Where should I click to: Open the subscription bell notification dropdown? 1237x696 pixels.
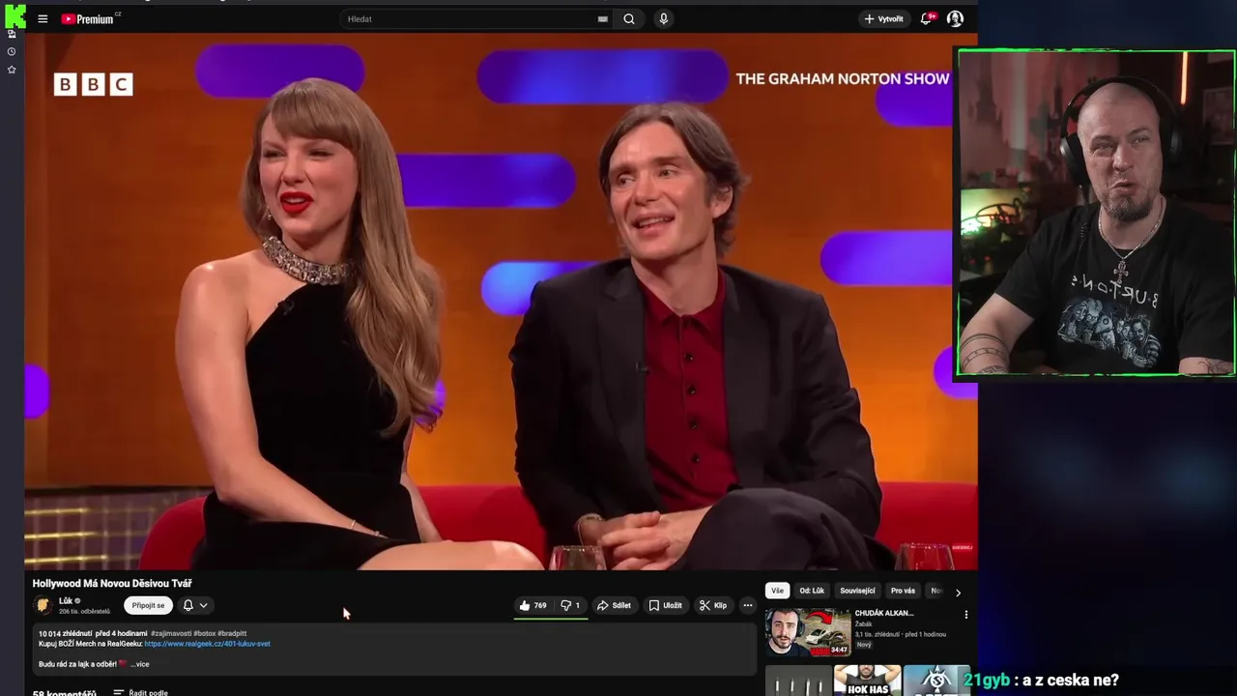[194, 605]
